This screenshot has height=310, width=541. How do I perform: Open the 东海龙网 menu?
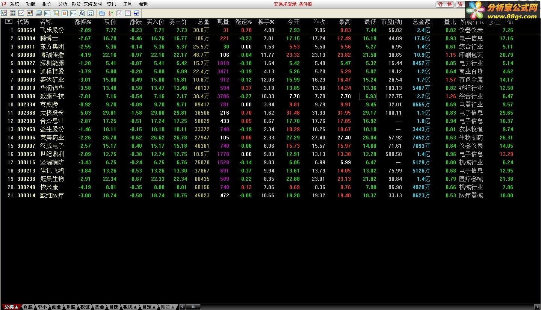point(93,4)
